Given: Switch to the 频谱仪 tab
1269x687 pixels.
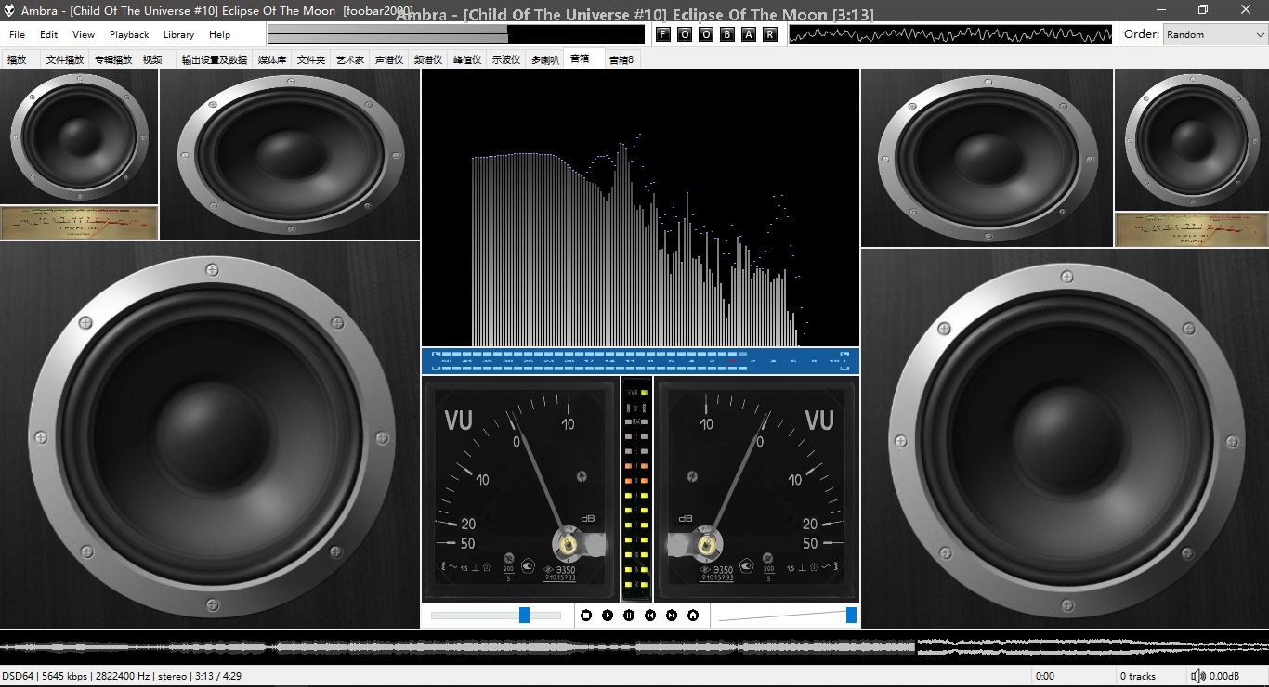Looking at the screenshot, I should tap(428, 59).
